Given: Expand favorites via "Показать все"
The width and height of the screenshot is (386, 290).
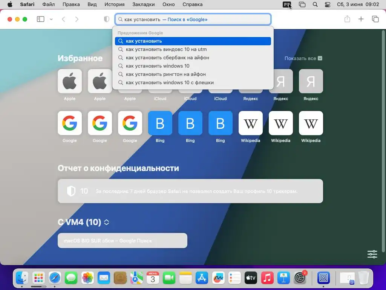Looking at the screenshot, I should [303, 58].
